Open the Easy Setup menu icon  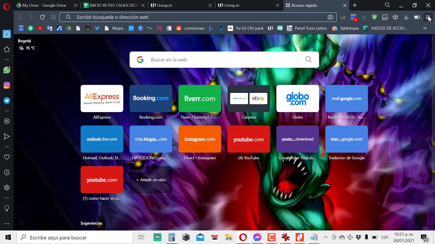tap(428, 17)
